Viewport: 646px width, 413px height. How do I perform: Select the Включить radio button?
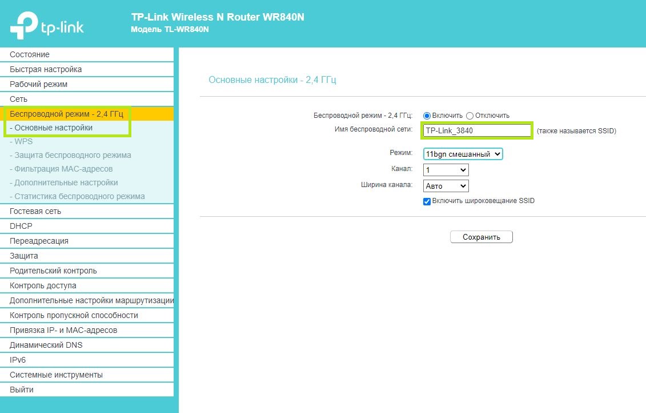(427, 116)
